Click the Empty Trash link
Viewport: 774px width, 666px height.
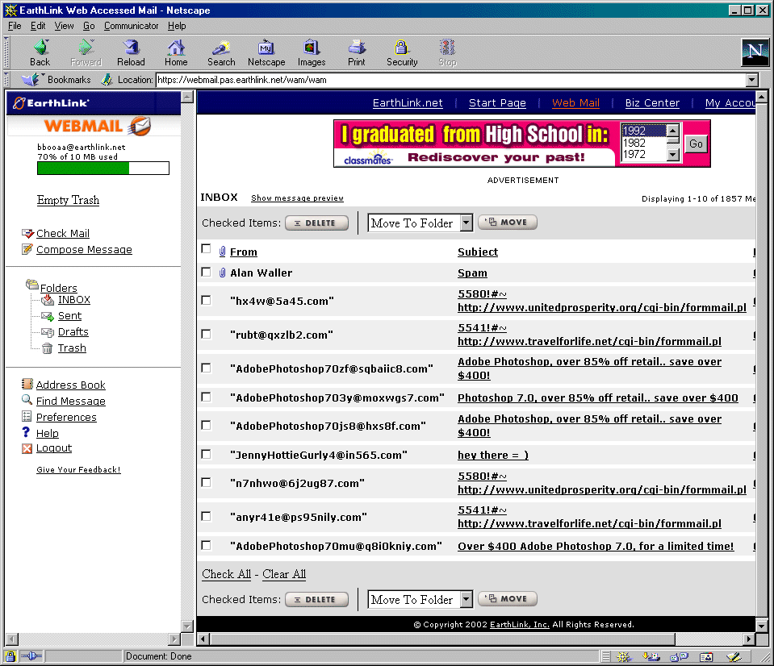[68, 200]
